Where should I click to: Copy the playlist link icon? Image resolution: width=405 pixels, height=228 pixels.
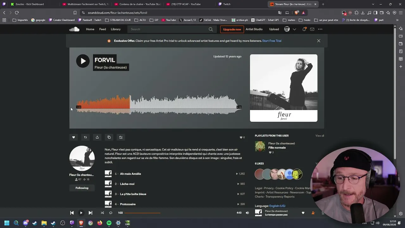[109, 137]
